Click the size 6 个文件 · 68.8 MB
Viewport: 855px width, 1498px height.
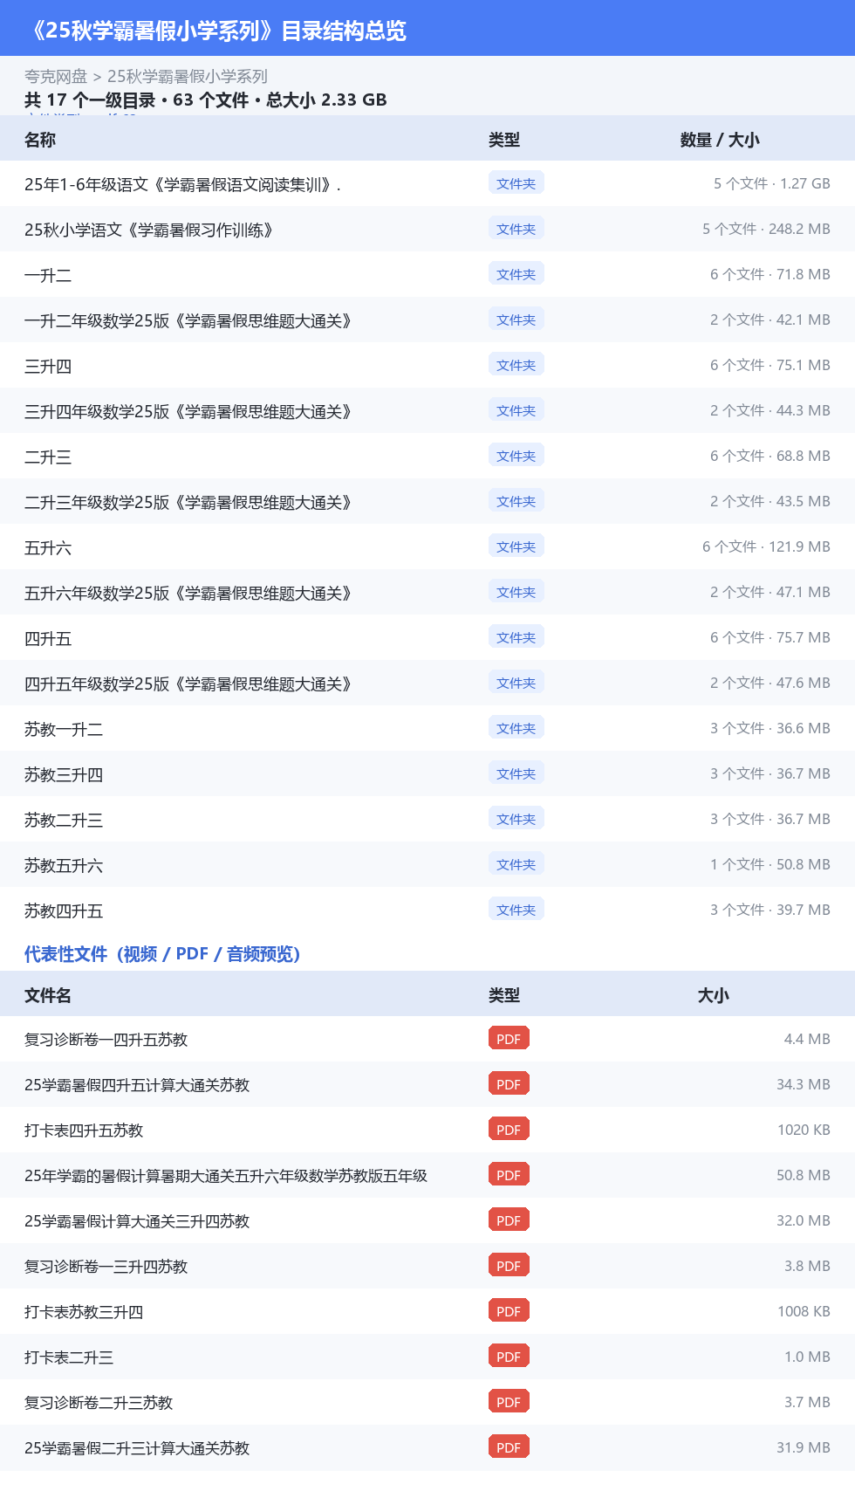click(770, 456)
